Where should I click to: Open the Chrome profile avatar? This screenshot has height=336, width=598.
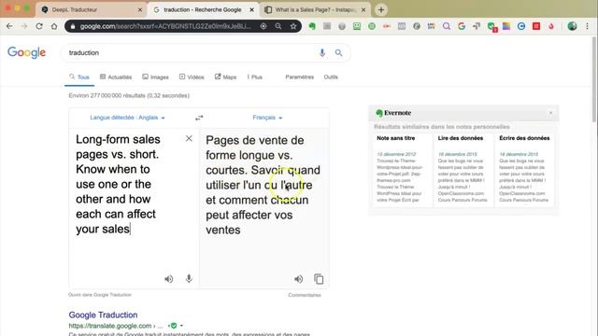pyautogui.click(x=572, y=26)
